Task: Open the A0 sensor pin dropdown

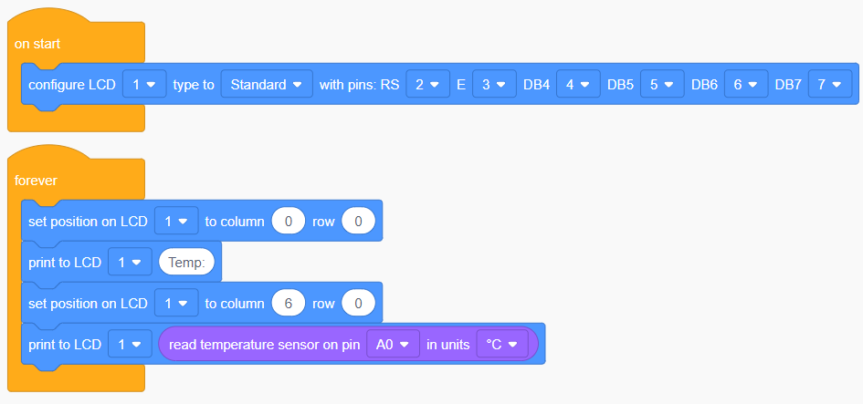Action: click(x=393, y=345)
